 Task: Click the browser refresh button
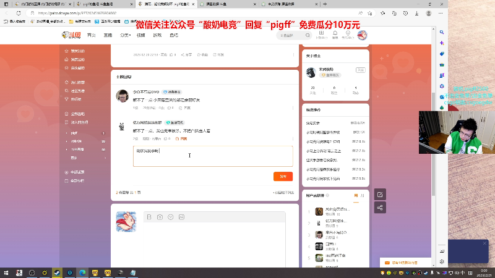[19, 13]
